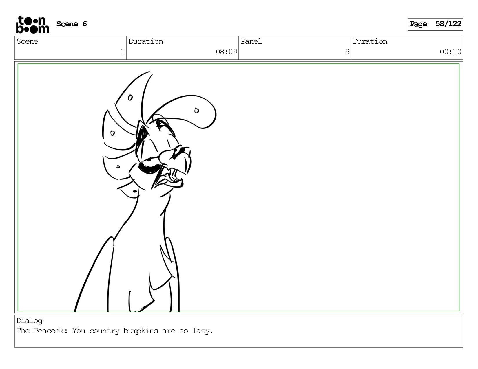This screenshot has width=478, height=369.
Task: Click the Peacock dialog line text
Action: tap(115, 331)
